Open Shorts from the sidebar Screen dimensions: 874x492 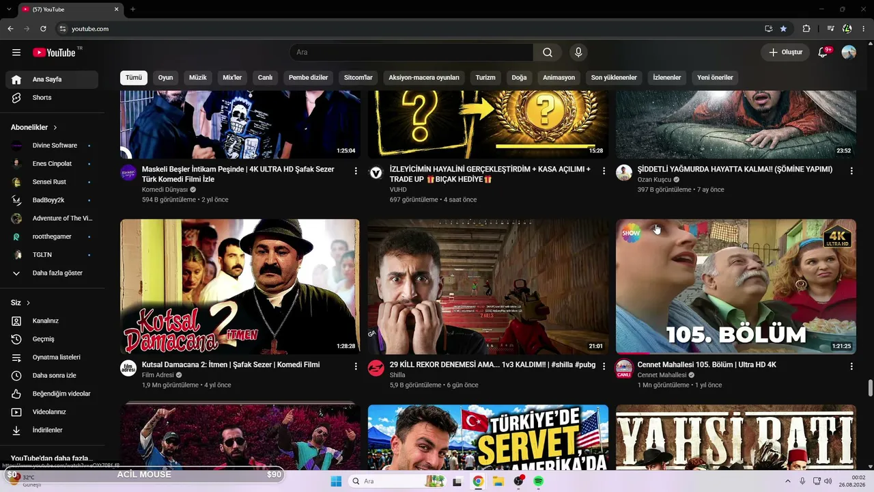(x=52, y=98)
